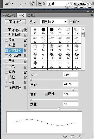Uncheck the 平滑 checkbox
Viewport: 94px width, 139px height.
6,83
